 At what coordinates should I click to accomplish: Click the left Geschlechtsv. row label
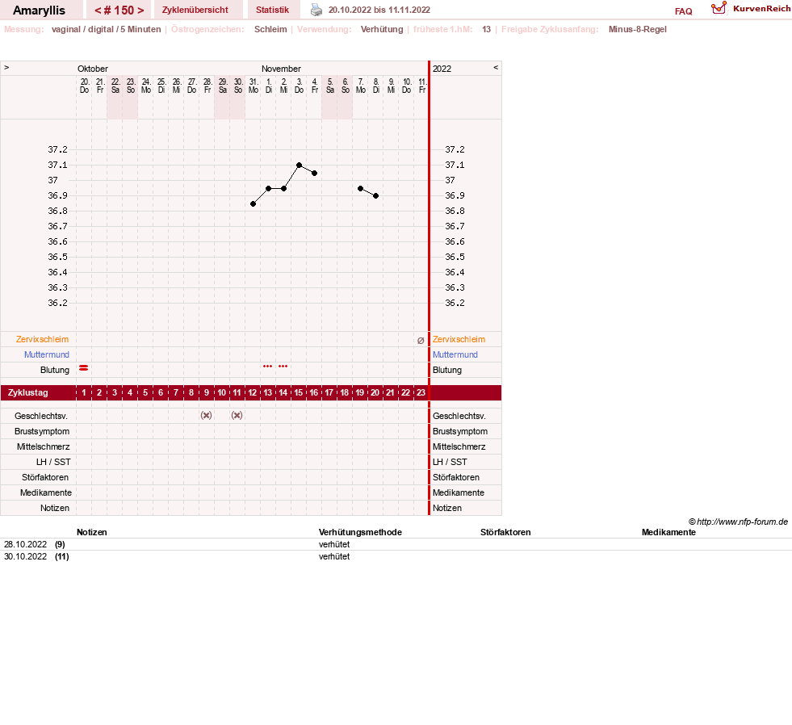coord(41,417)
